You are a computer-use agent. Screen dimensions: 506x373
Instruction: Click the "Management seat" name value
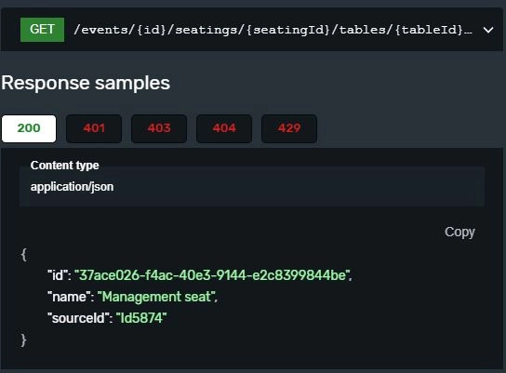point(157,297)
